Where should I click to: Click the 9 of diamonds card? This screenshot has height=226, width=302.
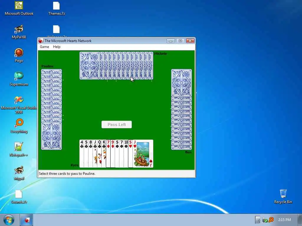(113, 154)
